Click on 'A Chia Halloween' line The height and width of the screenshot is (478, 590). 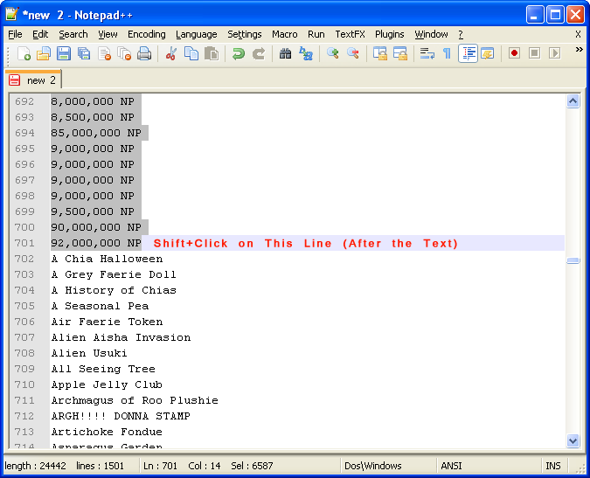pos(108,259)
